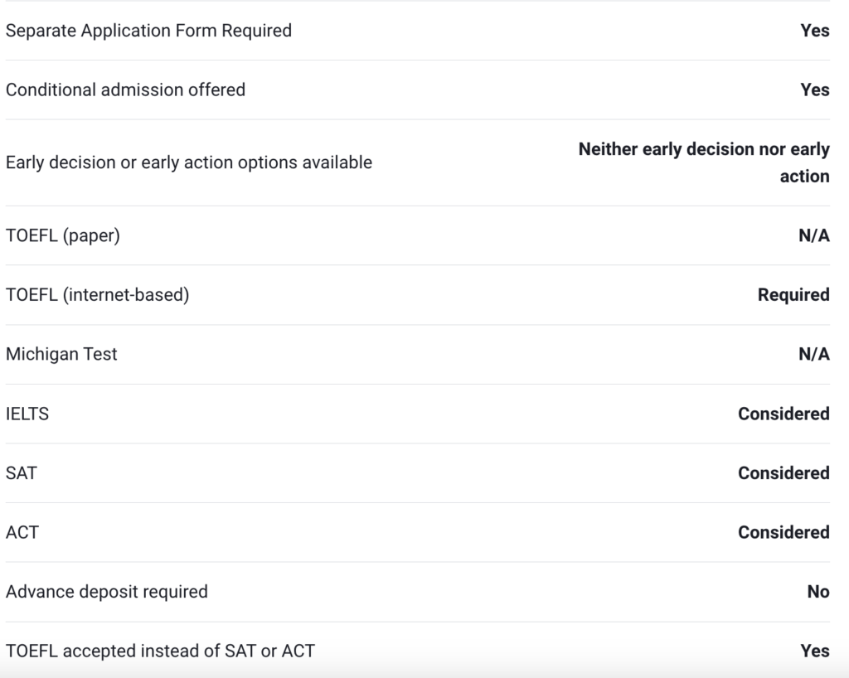Select the 'IELTS' row label

click(27, 414)
